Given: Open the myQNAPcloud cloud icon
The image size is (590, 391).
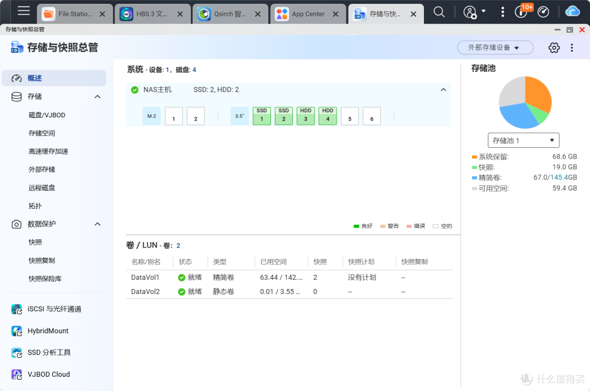Looking at the screenshot, I should coord(573,11).
